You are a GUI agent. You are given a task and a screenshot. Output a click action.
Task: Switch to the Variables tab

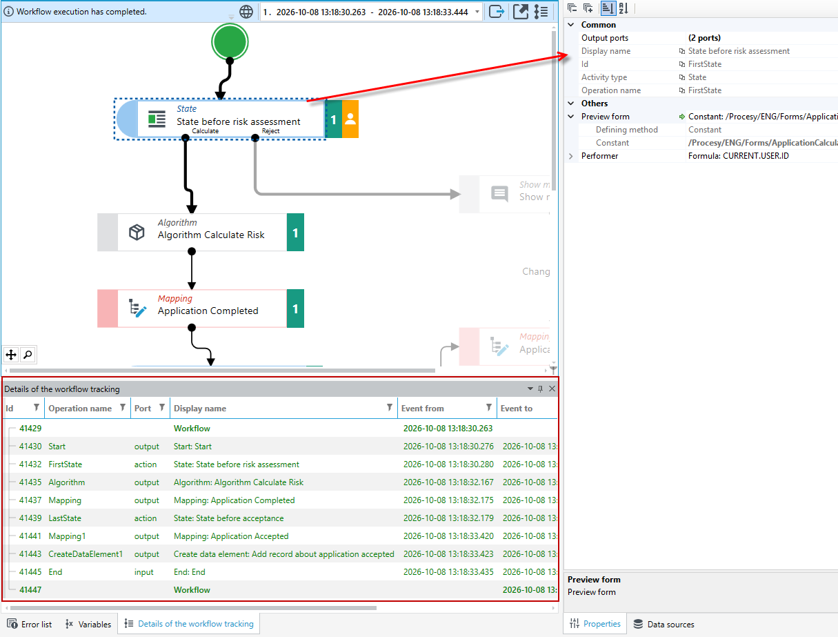click(88, 624)
